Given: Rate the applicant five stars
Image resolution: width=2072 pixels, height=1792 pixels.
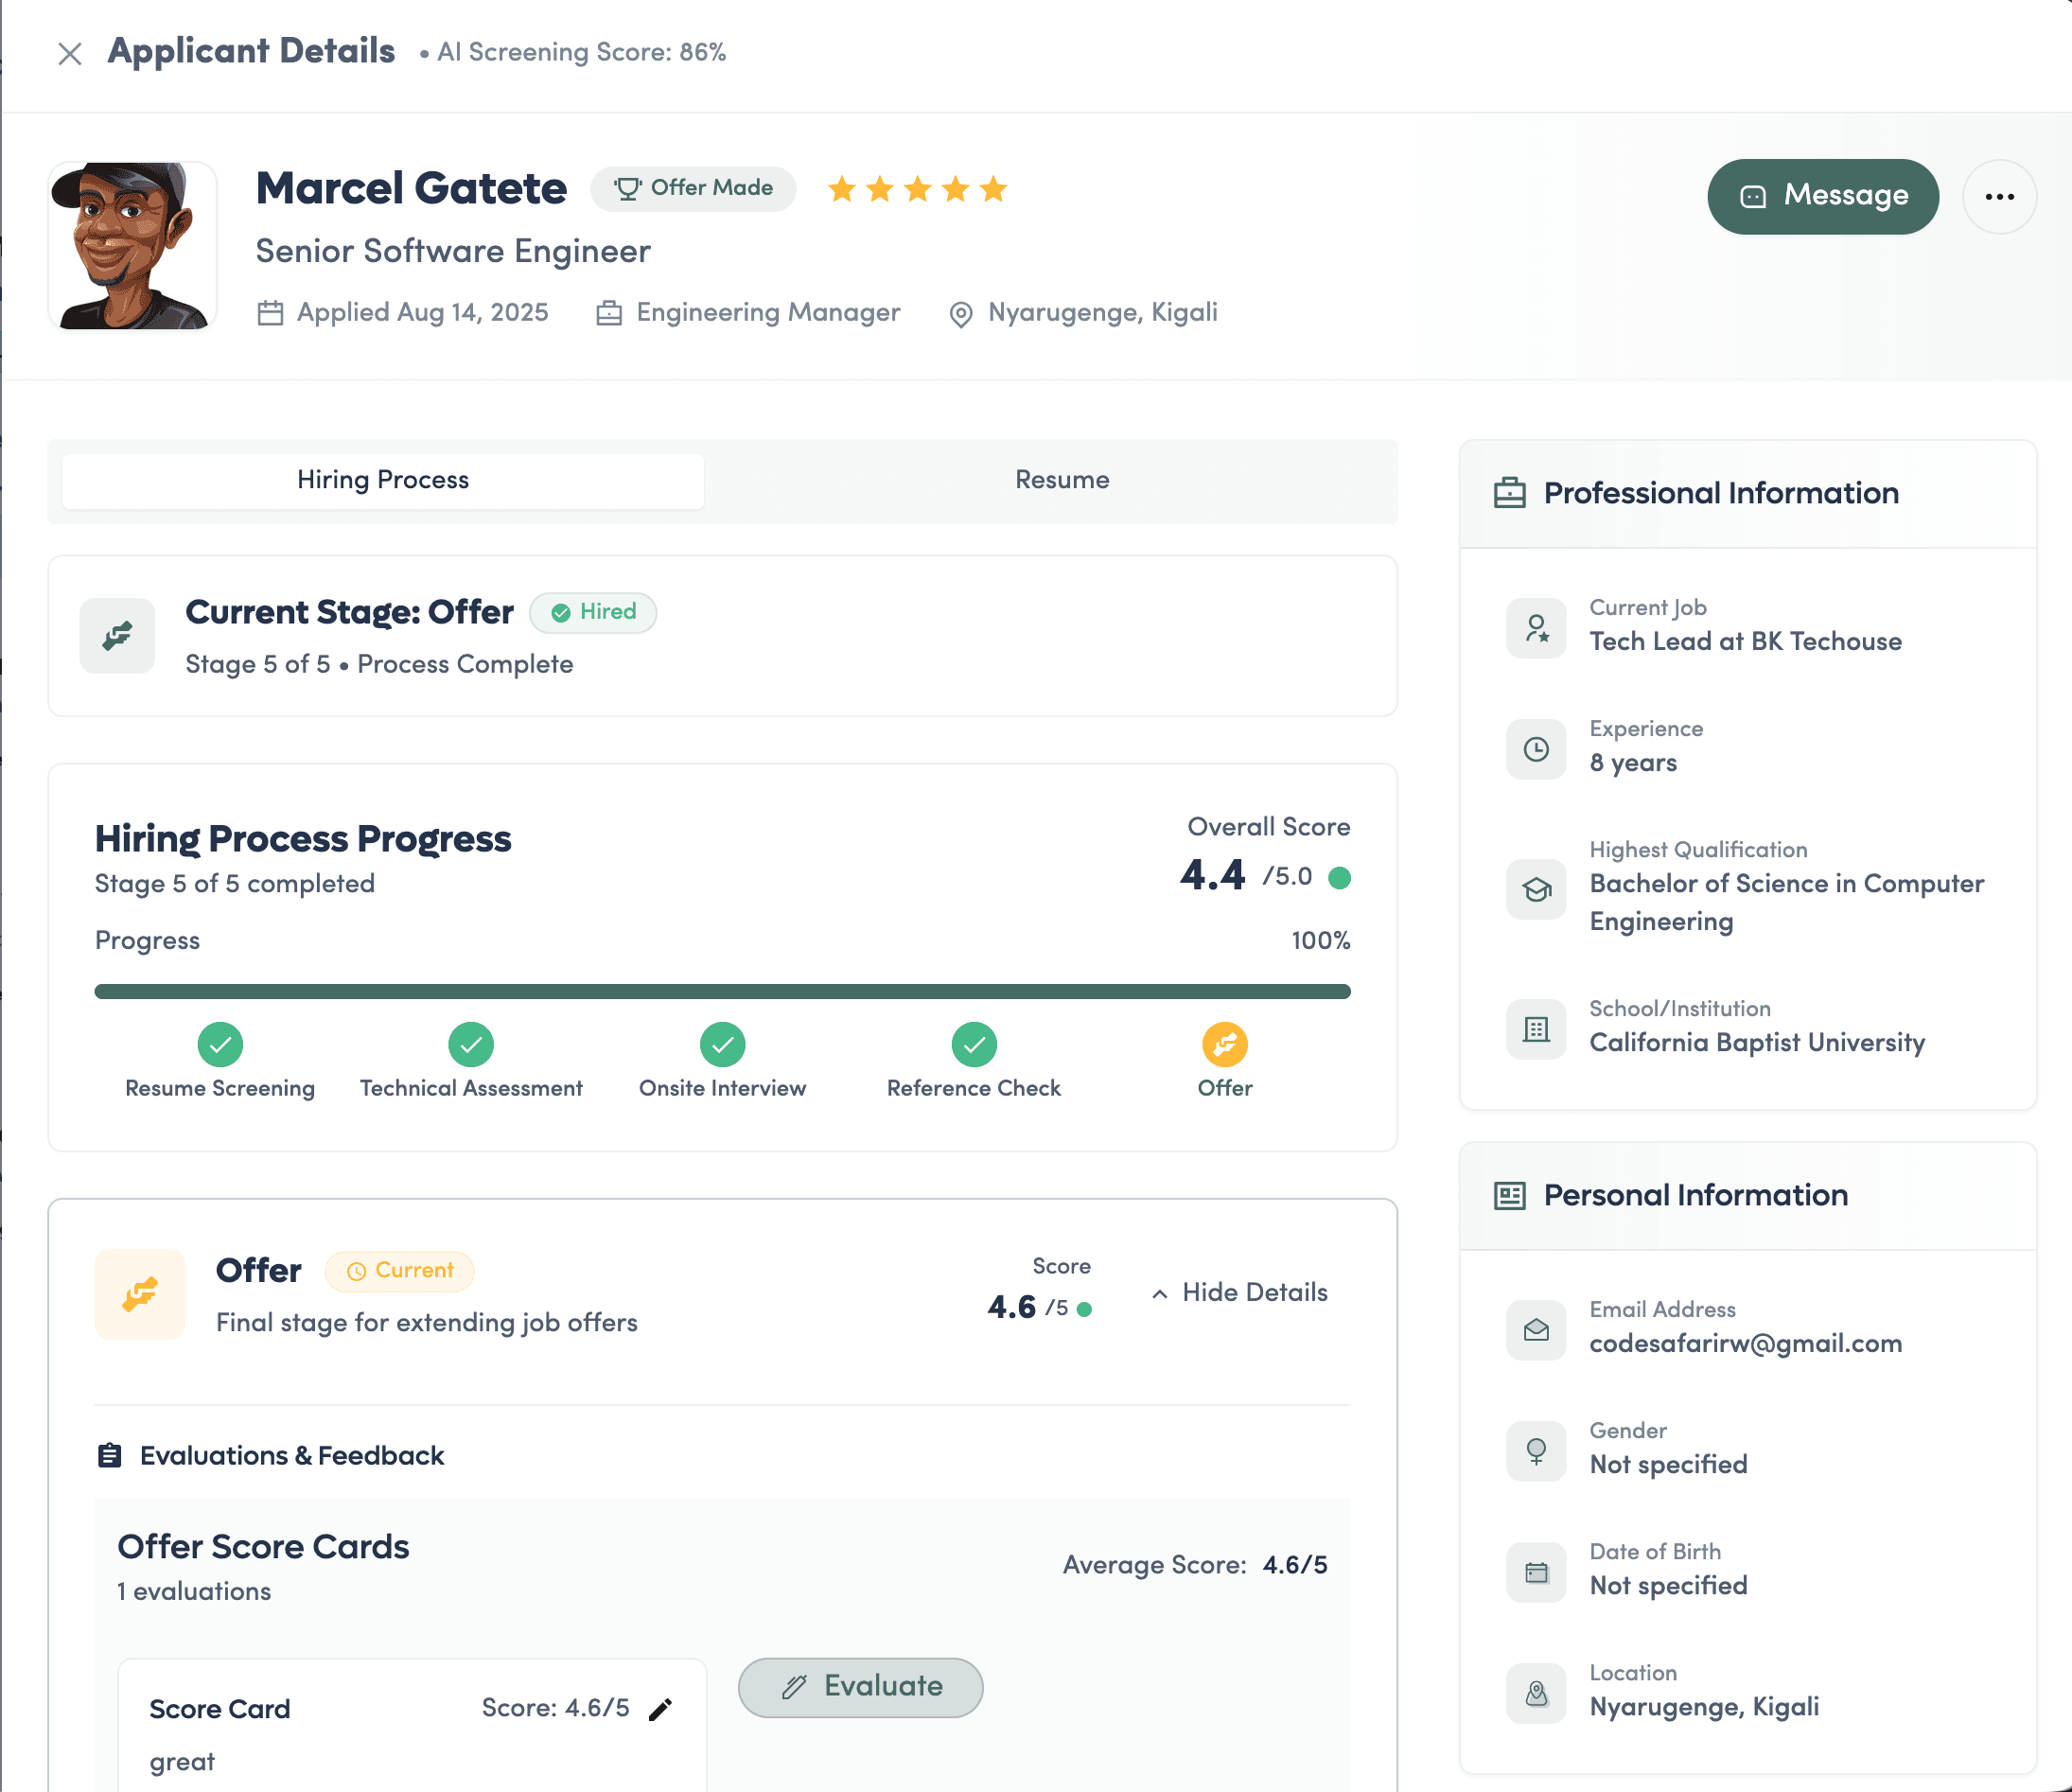Looking at the screenshot, I should point(993,189).
